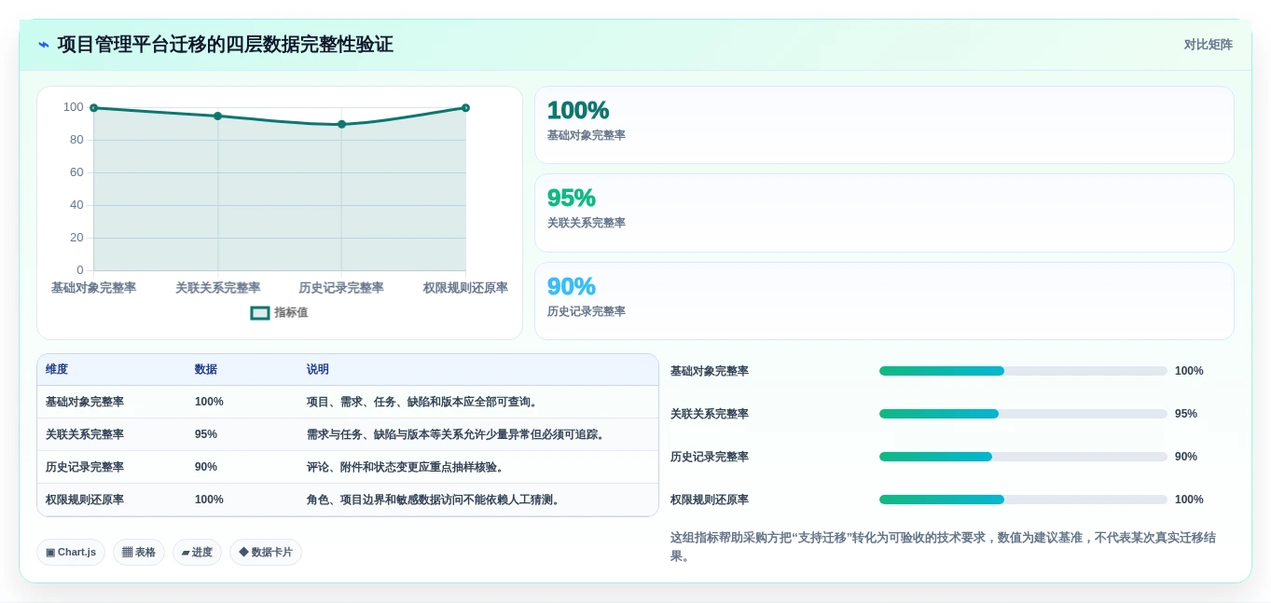Click the 权限规则还原率 progress bar

click(x=1023, y=500)
